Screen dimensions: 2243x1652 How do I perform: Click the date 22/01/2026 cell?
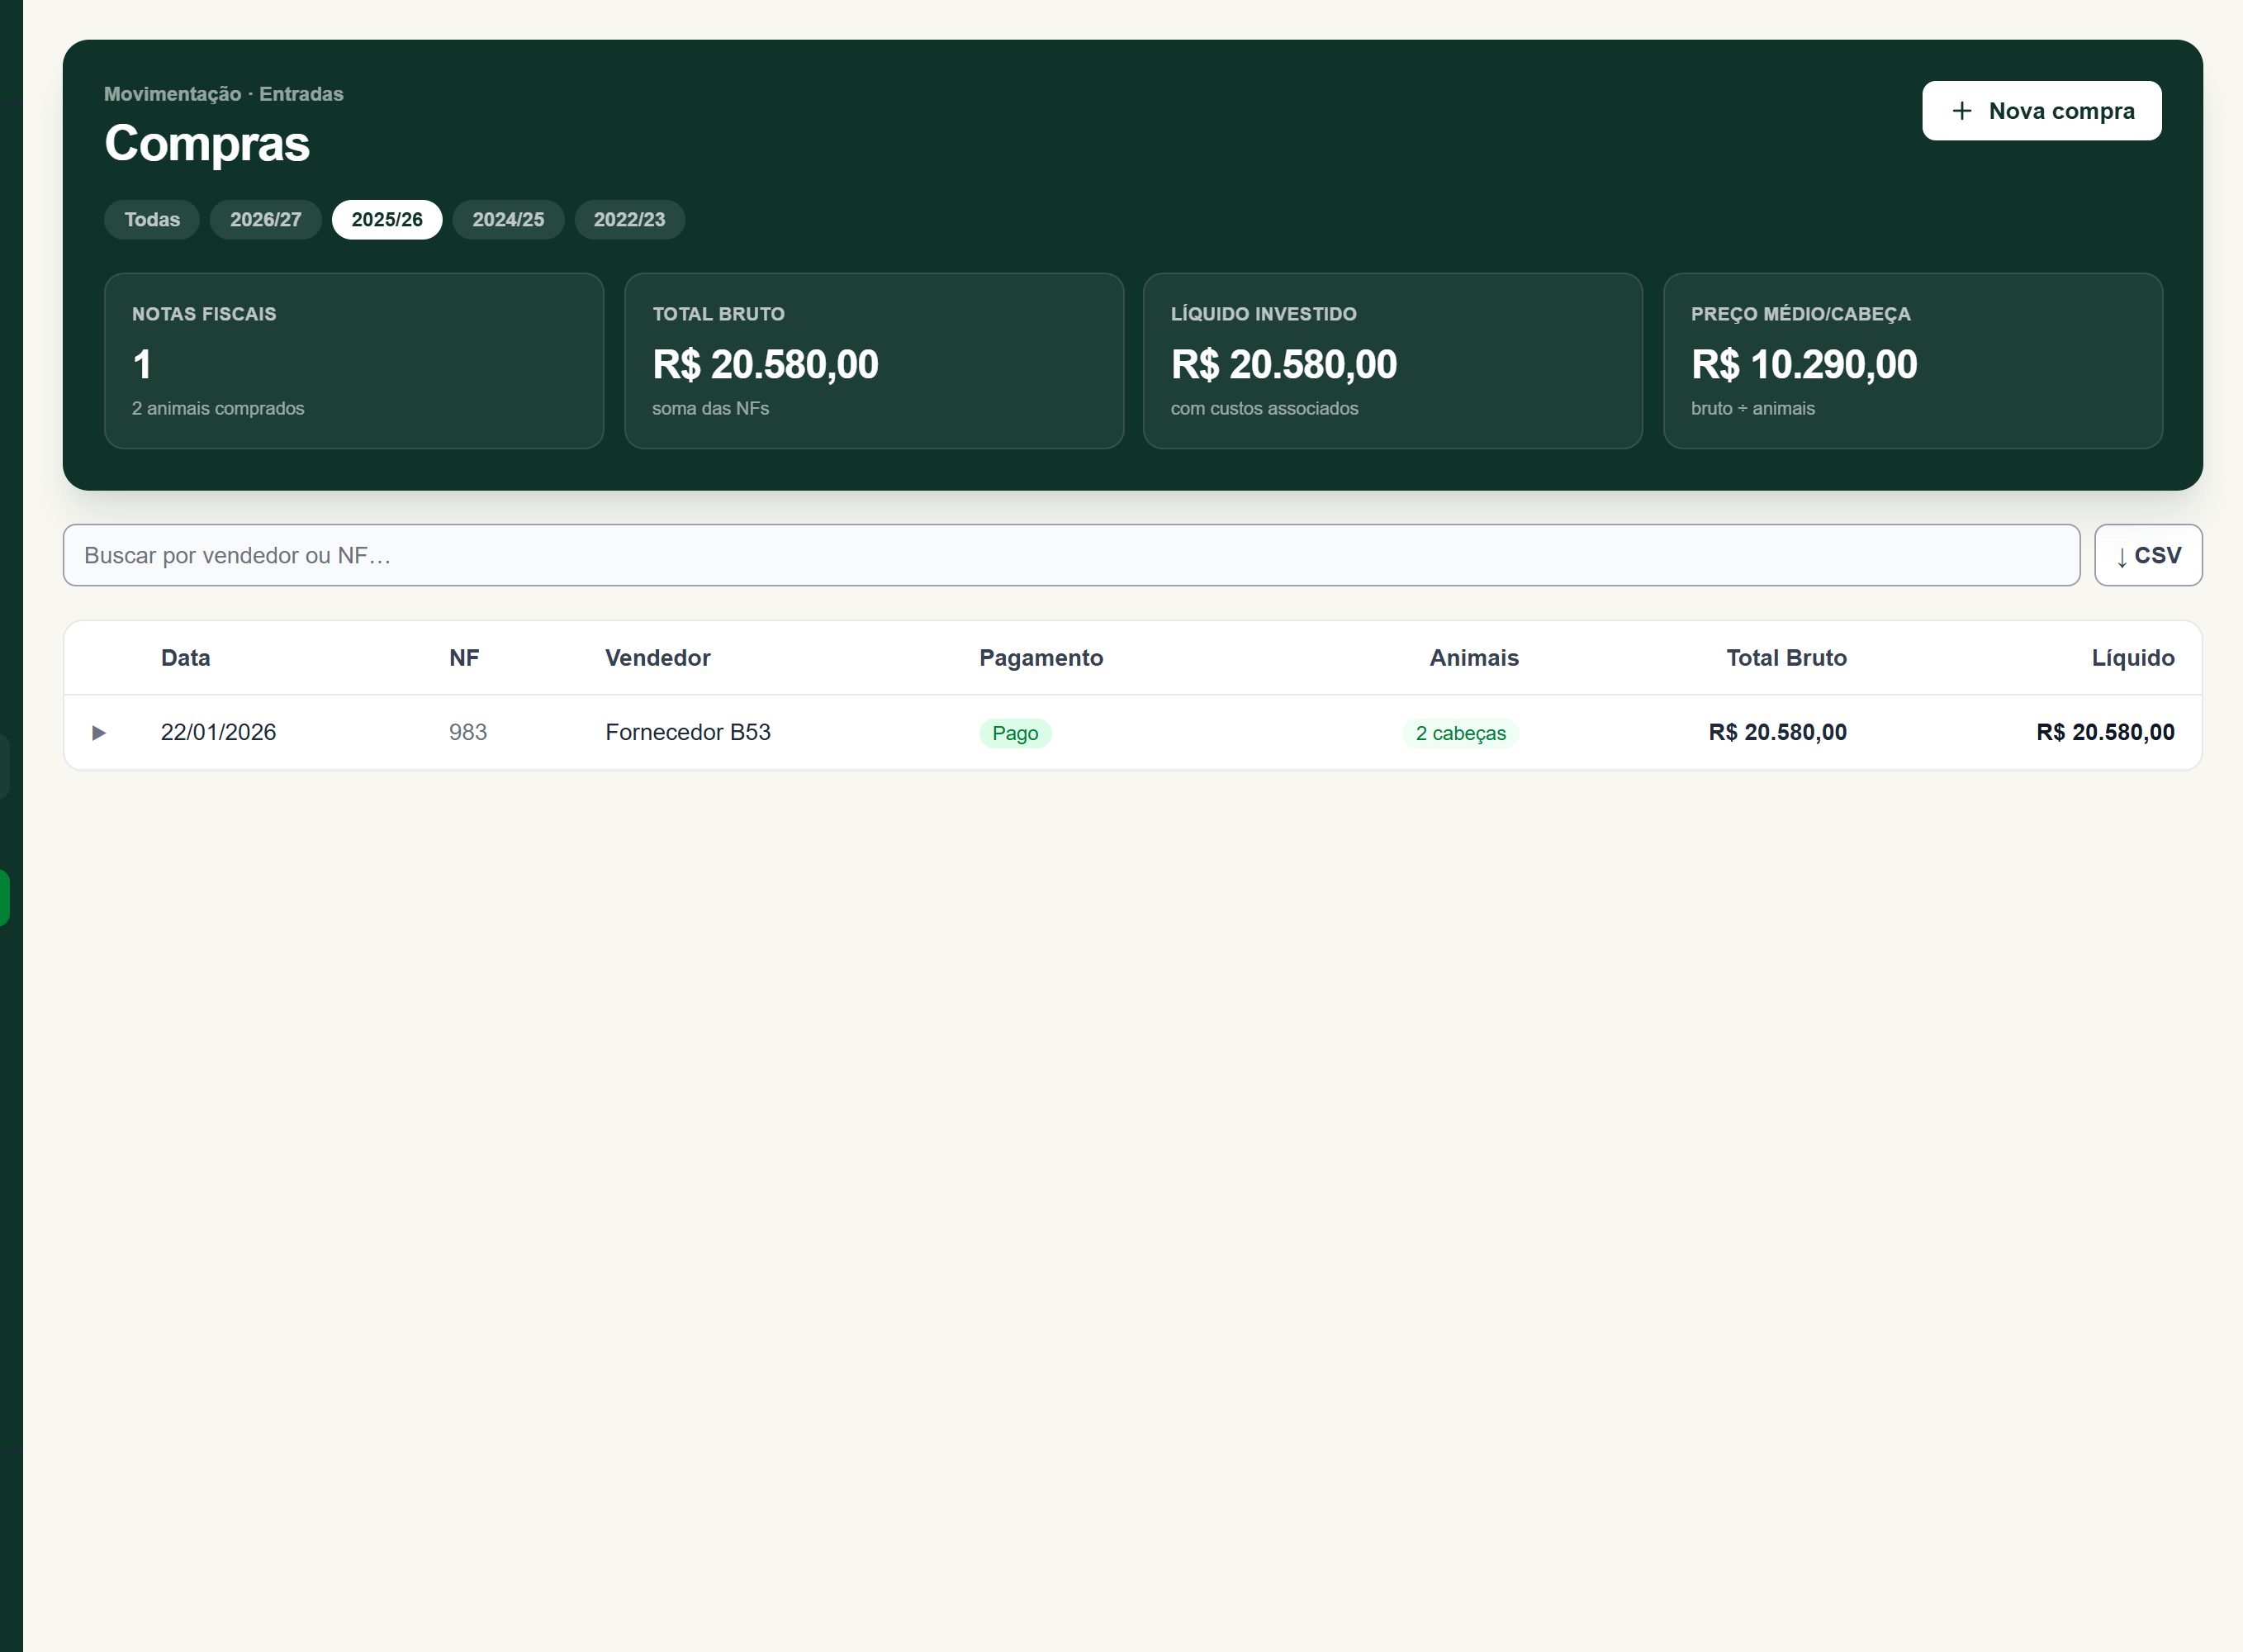[x=219, y=732]
